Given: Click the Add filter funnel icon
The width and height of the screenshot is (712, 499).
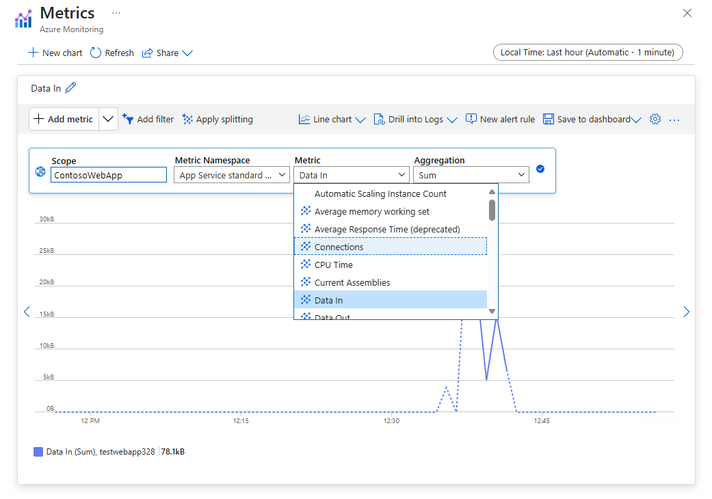Looking at the screenshot, I should (128, 119).
